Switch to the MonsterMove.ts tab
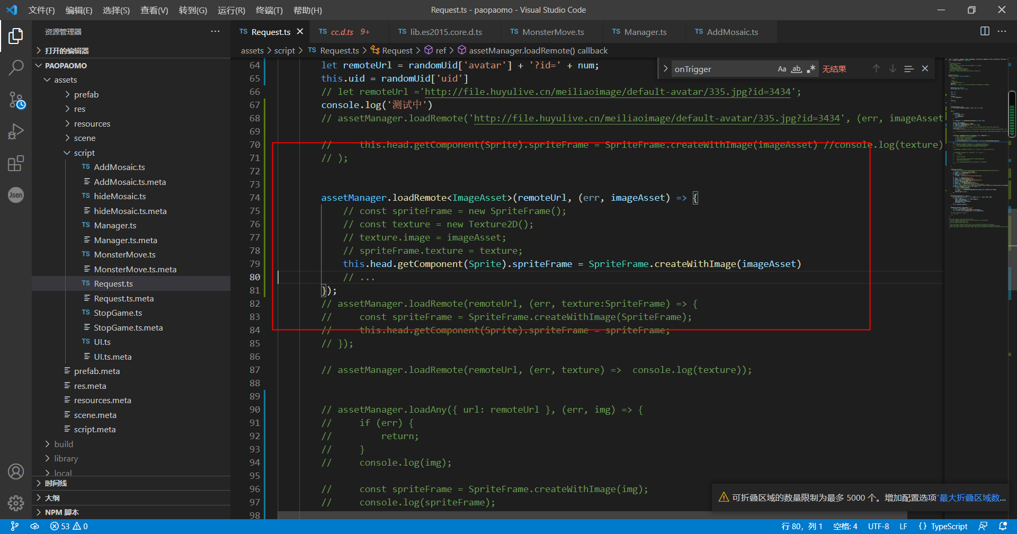 point(552,32)
